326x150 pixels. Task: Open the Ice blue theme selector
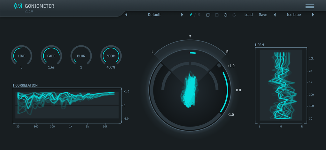coord(294,15)
